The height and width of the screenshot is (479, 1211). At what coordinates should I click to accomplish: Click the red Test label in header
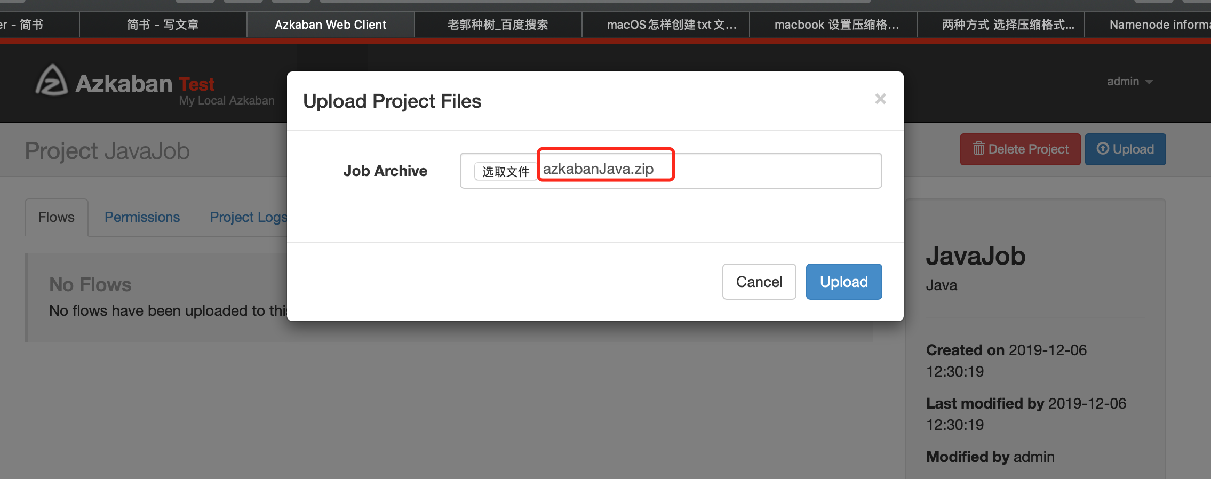tap(196, 84)
